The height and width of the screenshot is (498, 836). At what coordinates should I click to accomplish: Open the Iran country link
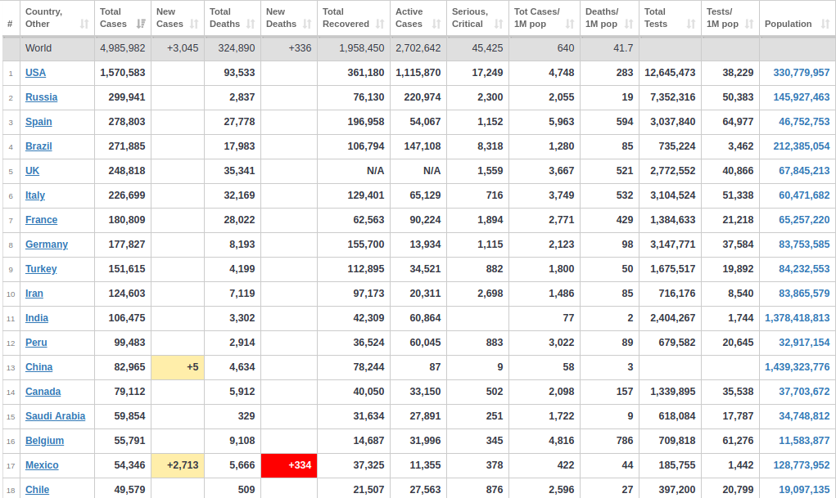[34, 294]
